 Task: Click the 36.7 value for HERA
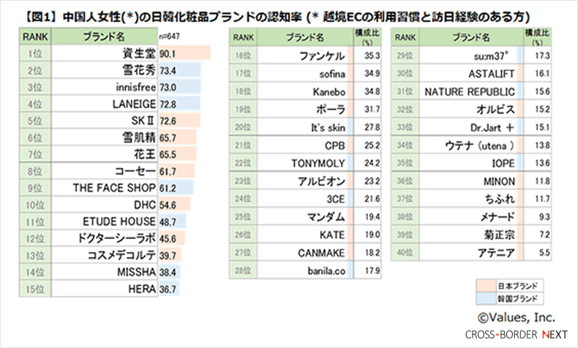[x=168, y=290]
